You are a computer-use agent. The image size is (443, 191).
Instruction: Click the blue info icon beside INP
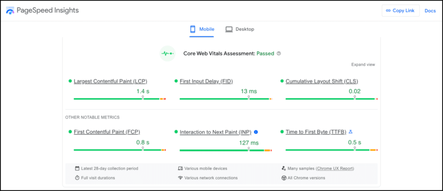256,132
